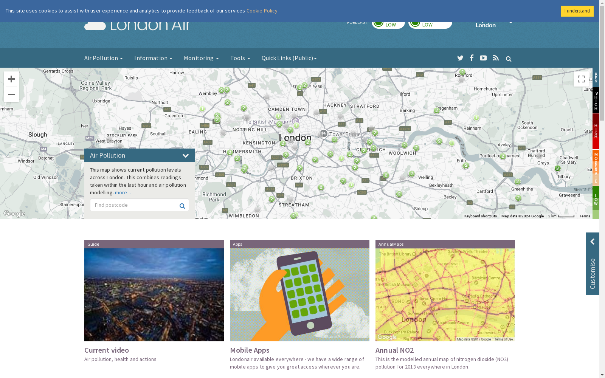Open the RSS feed icon
Viewport: 605px width, 378px height.
[x=496, y=58]
